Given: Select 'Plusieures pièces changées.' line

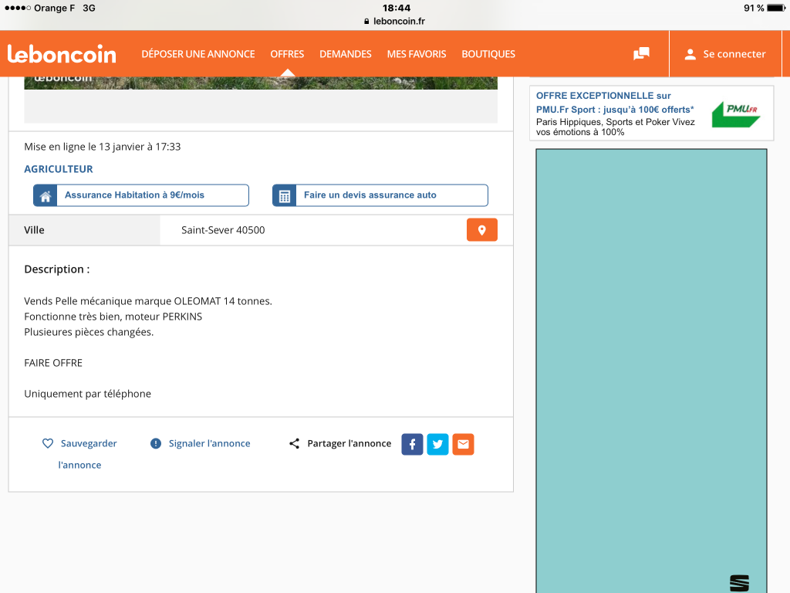Looking at the screenshot, I should click(89, 332).
